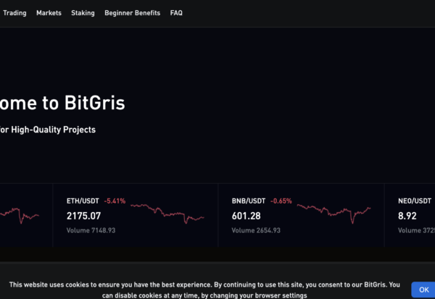Select Beginner Benefits in navigation
The width and height of the screenshot is (435, 299).
point(133,13)
